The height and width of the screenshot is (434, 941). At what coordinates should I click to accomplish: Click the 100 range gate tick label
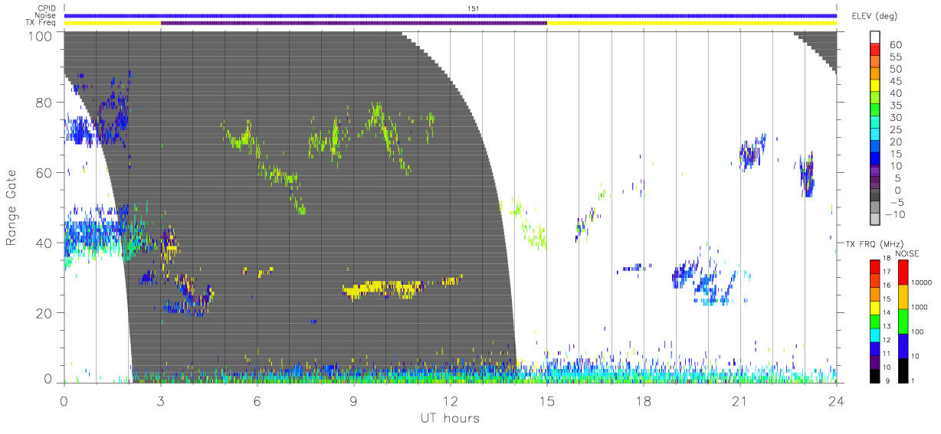pyautogui.click(x=39, y=36)
